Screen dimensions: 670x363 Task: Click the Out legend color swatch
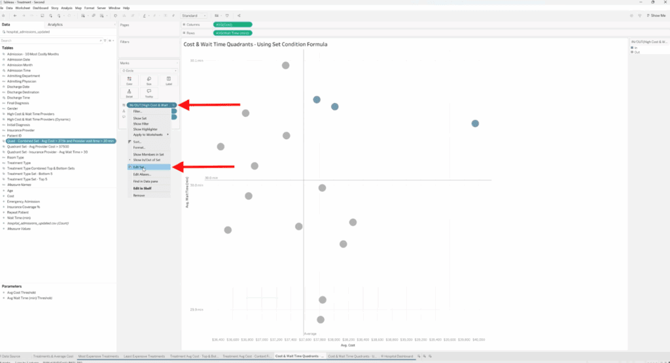tap(633, 52)
